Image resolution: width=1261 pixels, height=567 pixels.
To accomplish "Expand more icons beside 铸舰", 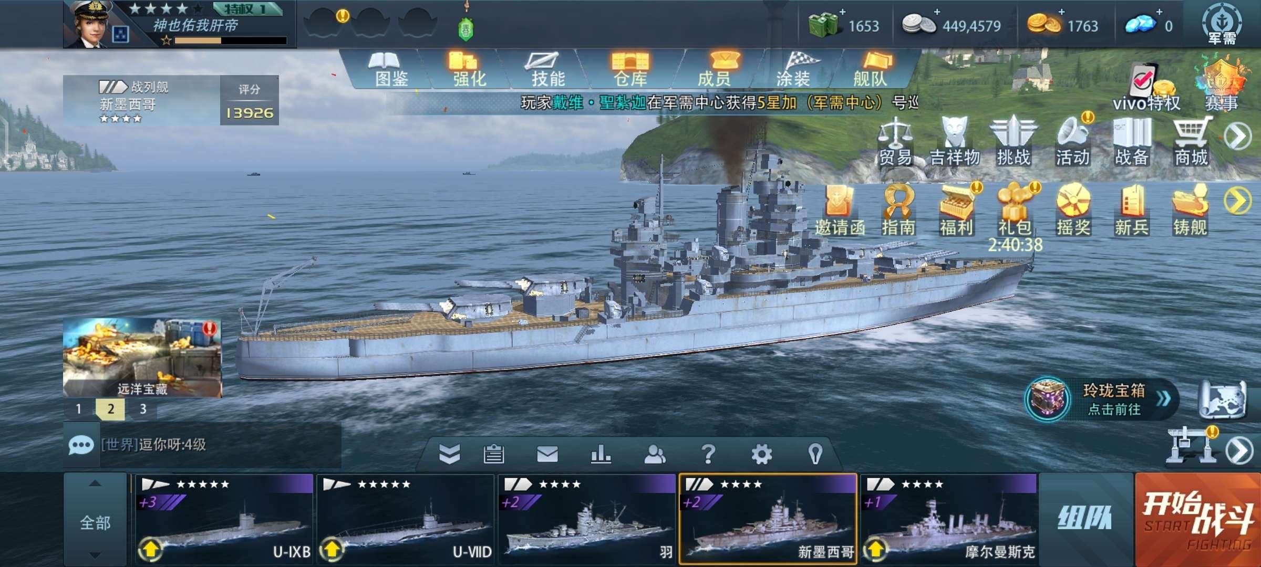I will (1238, 201).
